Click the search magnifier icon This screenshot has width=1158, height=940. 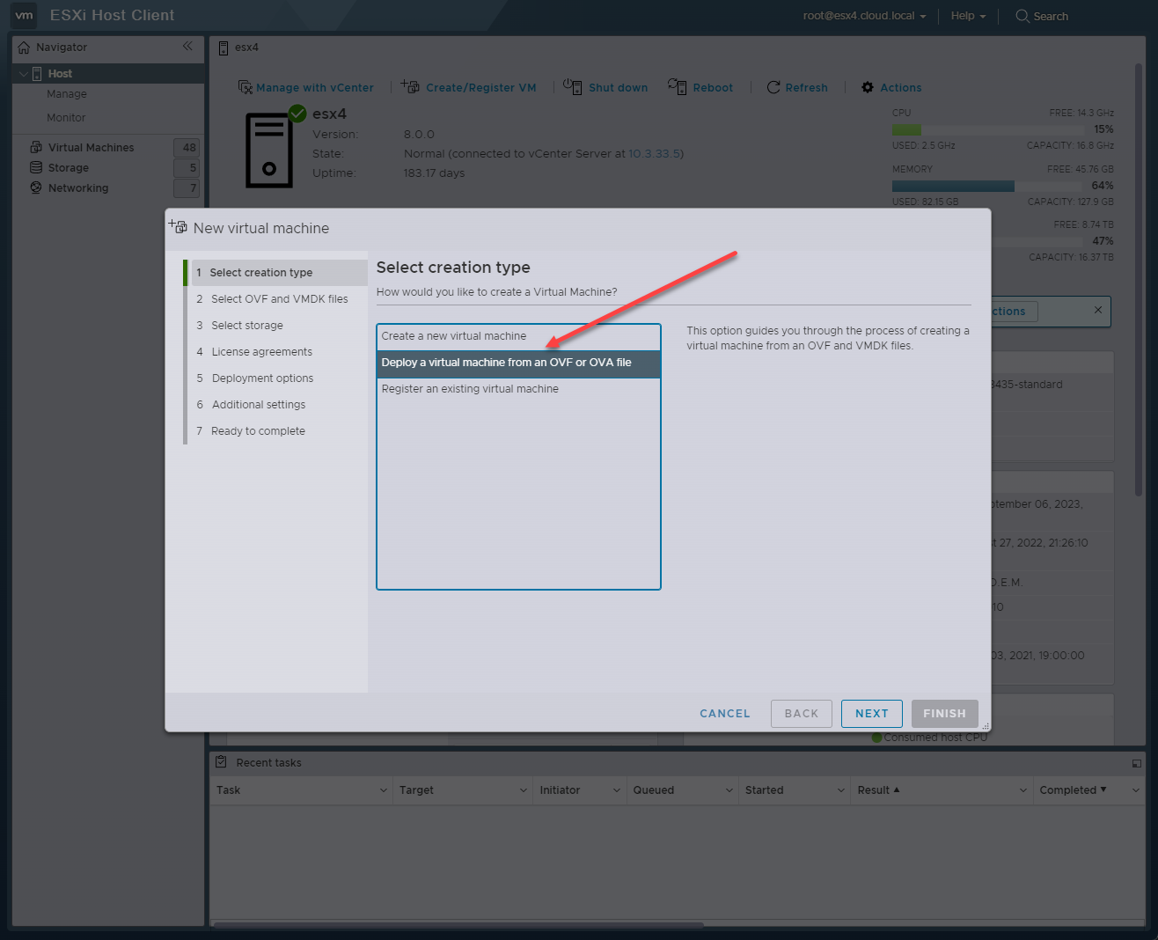(x=1022, y=16)
